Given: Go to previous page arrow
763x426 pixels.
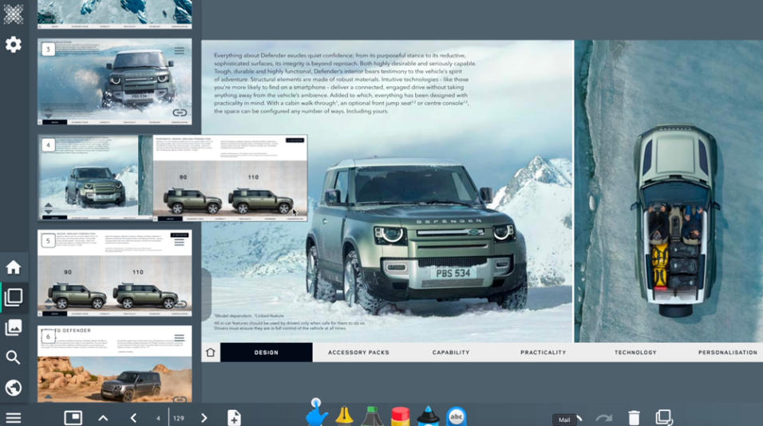Looking at the screenshot, I should [x=133, y=418].
